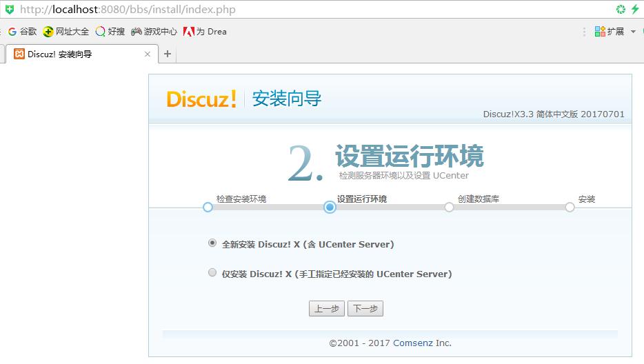Image resolution: width=644 pixels, height=364 pixels.
Task: Open the 好搜 search bookmark
Action: click(110, 32)
